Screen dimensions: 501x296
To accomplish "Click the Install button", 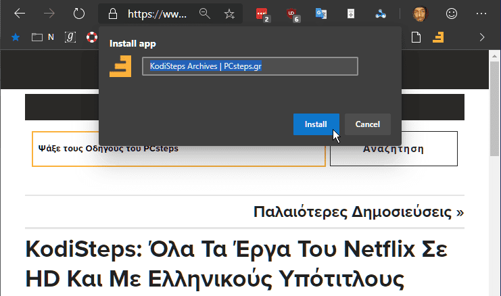I will (x=316, y=124).
